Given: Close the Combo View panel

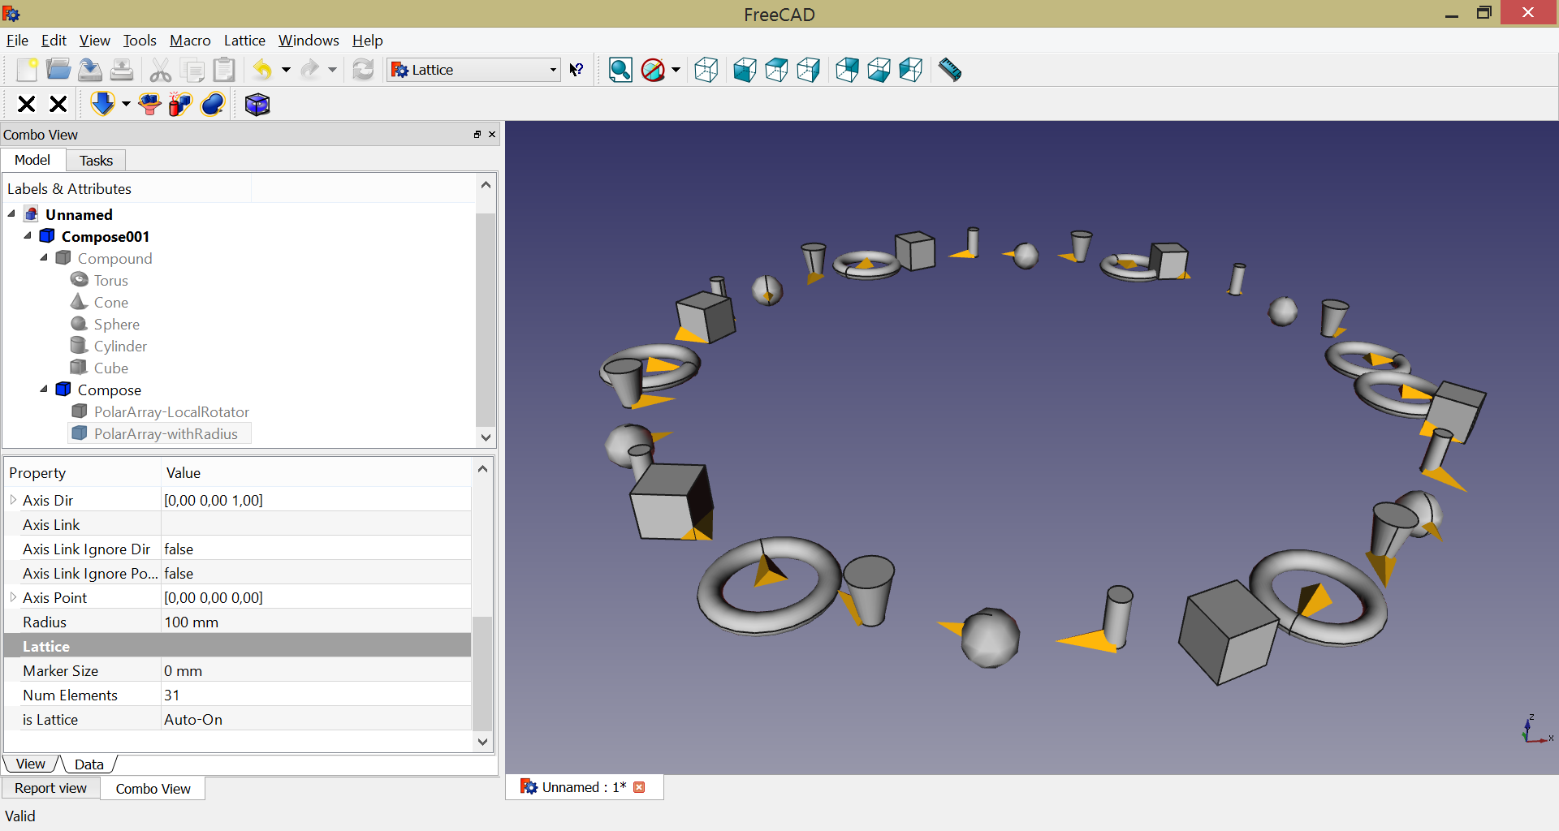Looking at the screenshot, I should pos(492,135).
